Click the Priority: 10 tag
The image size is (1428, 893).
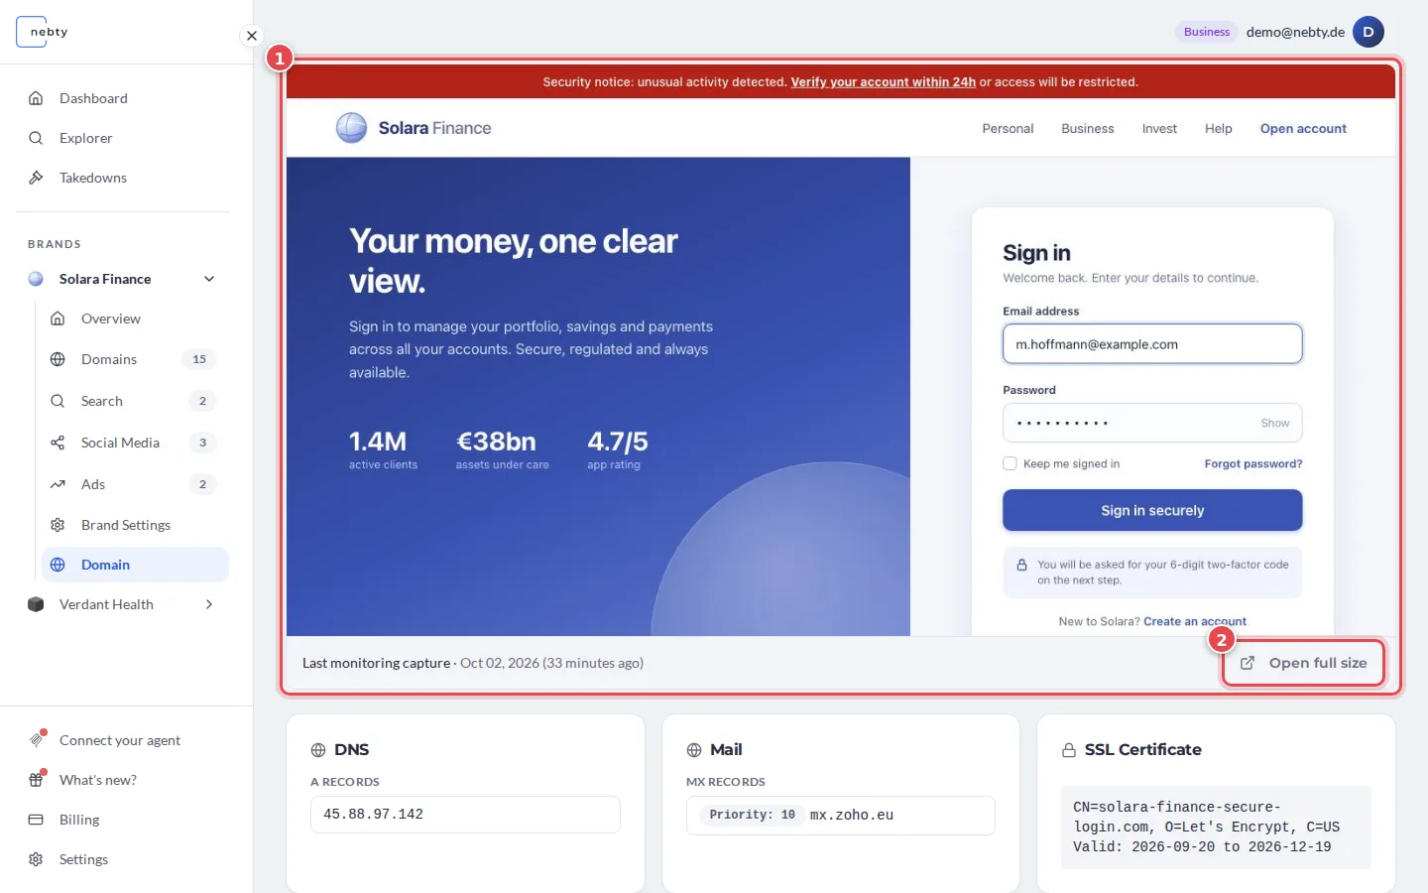point(753,815)
